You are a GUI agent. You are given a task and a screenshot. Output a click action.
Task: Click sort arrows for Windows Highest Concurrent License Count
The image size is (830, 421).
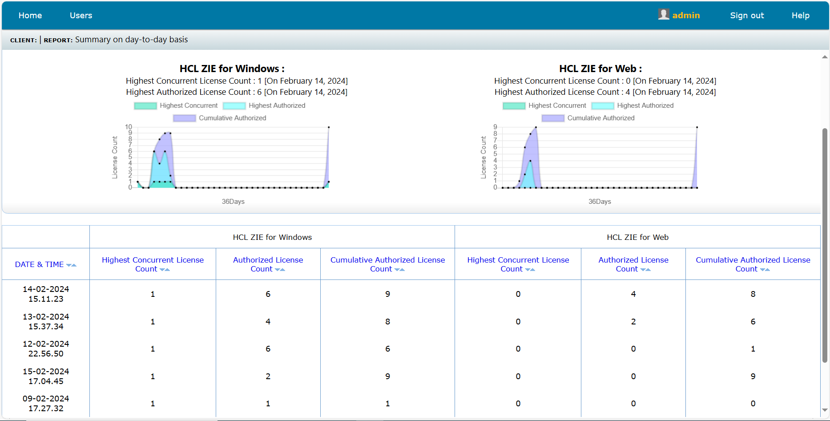tap(165, 270)
